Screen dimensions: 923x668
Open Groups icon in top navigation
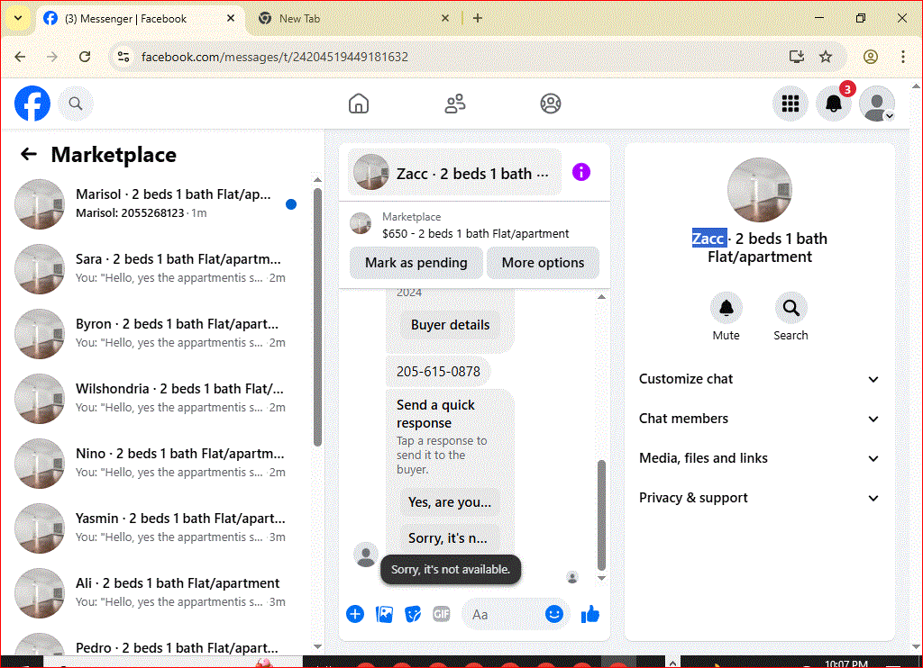coord(551,104)
